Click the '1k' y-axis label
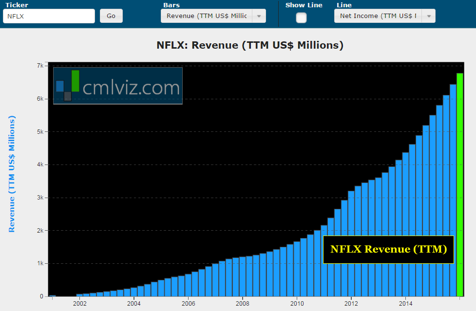 point(40,263)
